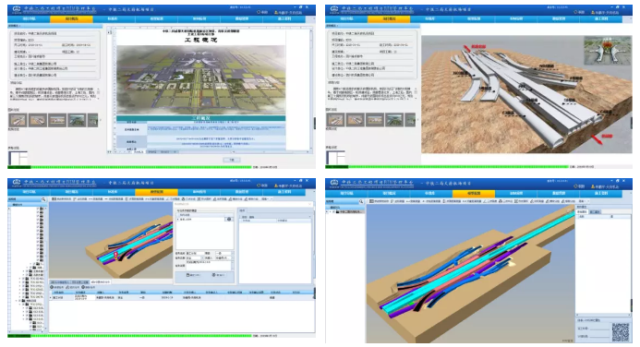Viewport: 640px width, 347px height.
Task: Click second round-icon button above bottom-left table
Action: pos(72,287)
